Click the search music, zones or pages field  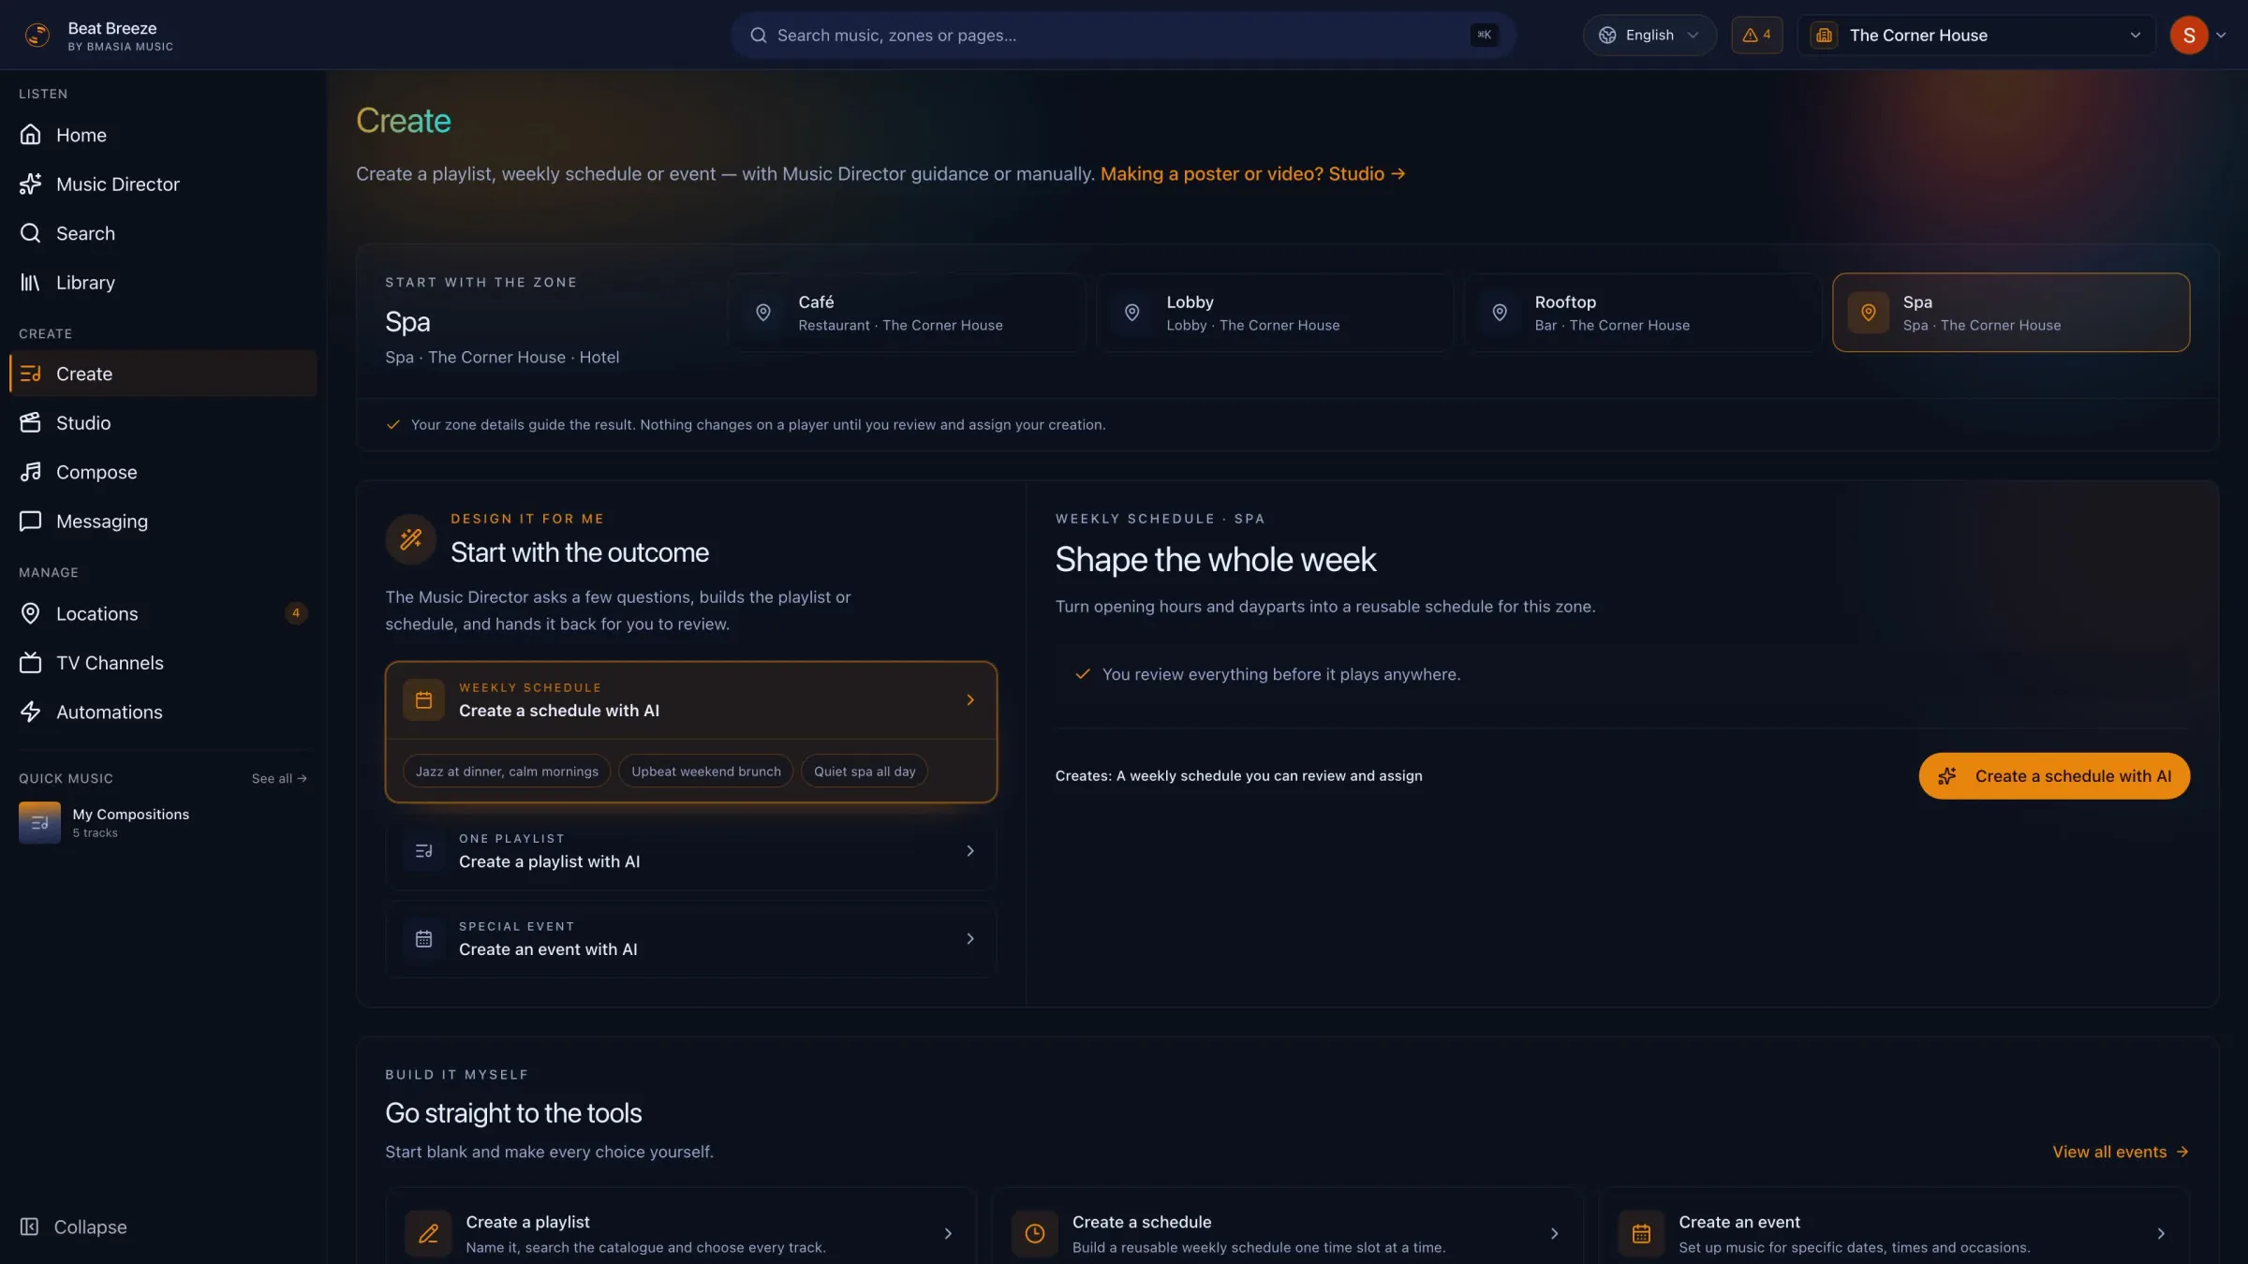coord(1123,35)
